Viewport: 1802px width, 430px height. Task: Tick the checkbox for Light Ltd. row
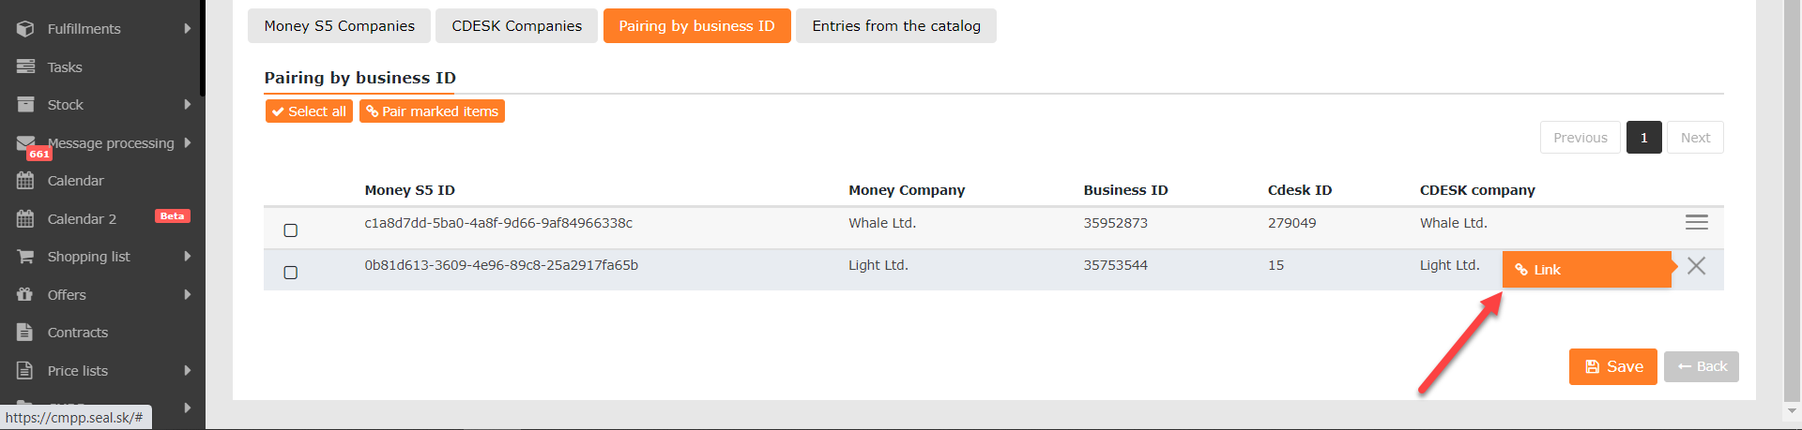pos(291,273)
